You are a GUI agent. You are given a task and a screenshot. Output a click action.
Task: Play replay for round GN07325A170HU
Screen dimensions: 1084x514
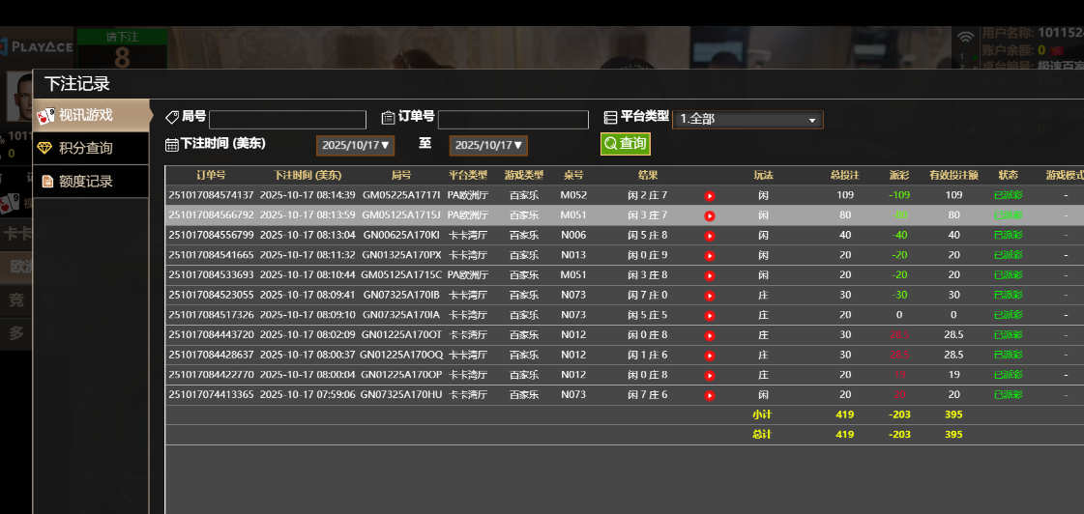tap(710, 395)
